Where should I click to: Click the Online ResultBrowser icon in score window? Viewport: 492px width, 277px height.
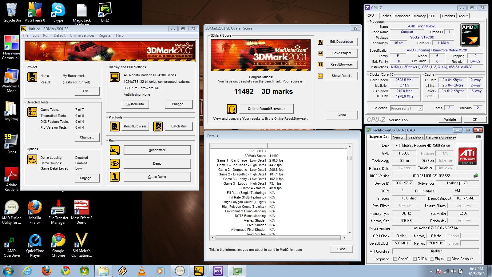tap(232, 109)
